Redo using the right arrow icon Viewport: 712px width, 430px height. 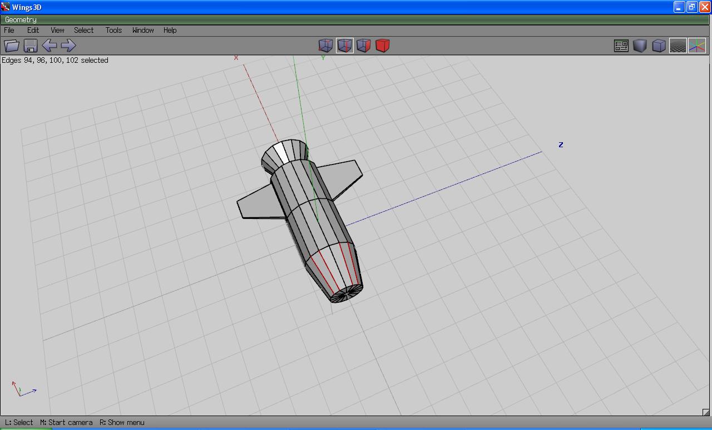[68, 46]
